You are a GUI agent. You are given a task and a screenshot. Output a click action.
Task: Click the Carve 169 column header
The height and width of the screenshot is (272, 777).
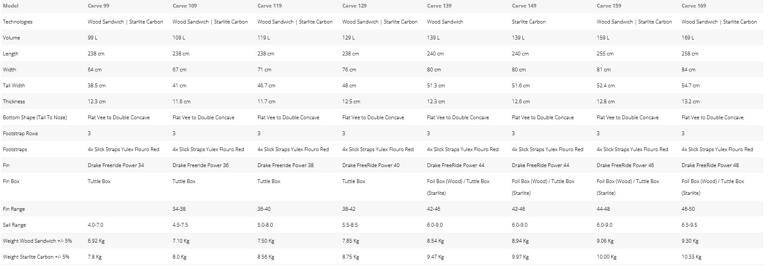694,6
